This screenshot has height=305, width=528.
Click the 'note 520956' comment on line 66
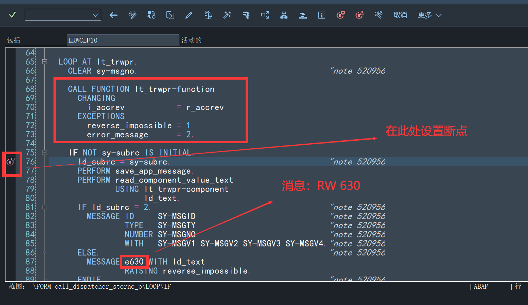tap(358, 71)
